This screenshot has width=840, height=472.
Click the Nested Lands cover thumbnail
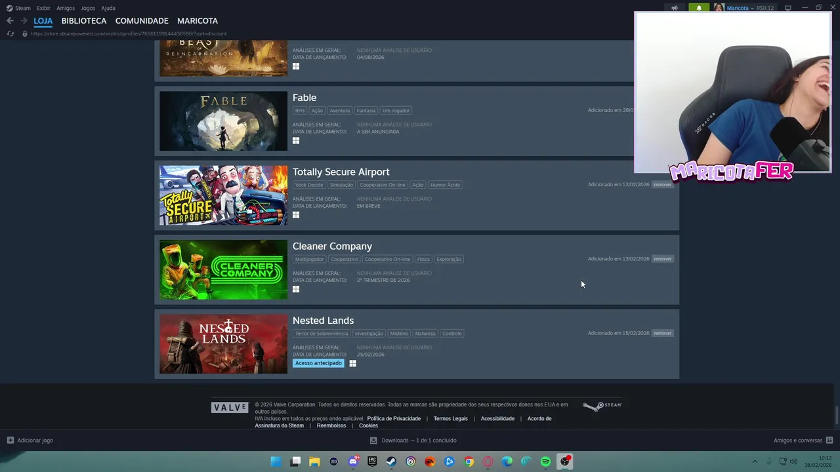point(223,344)
